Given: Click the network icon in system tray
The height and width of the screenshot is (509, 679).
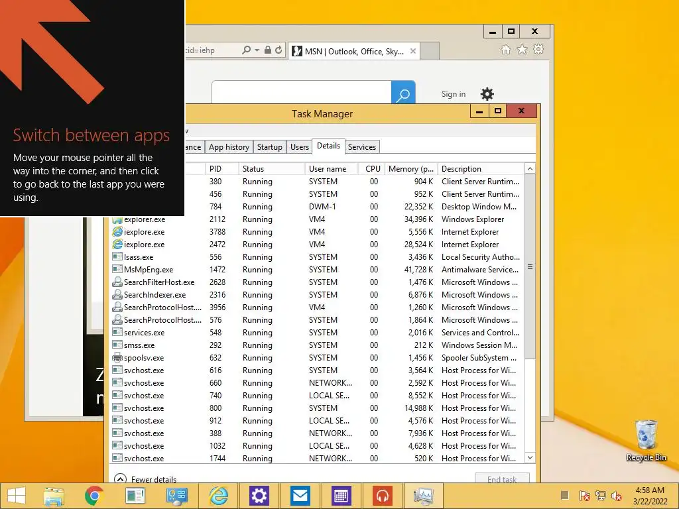Looking at the screenshot, I should [600, 496].
